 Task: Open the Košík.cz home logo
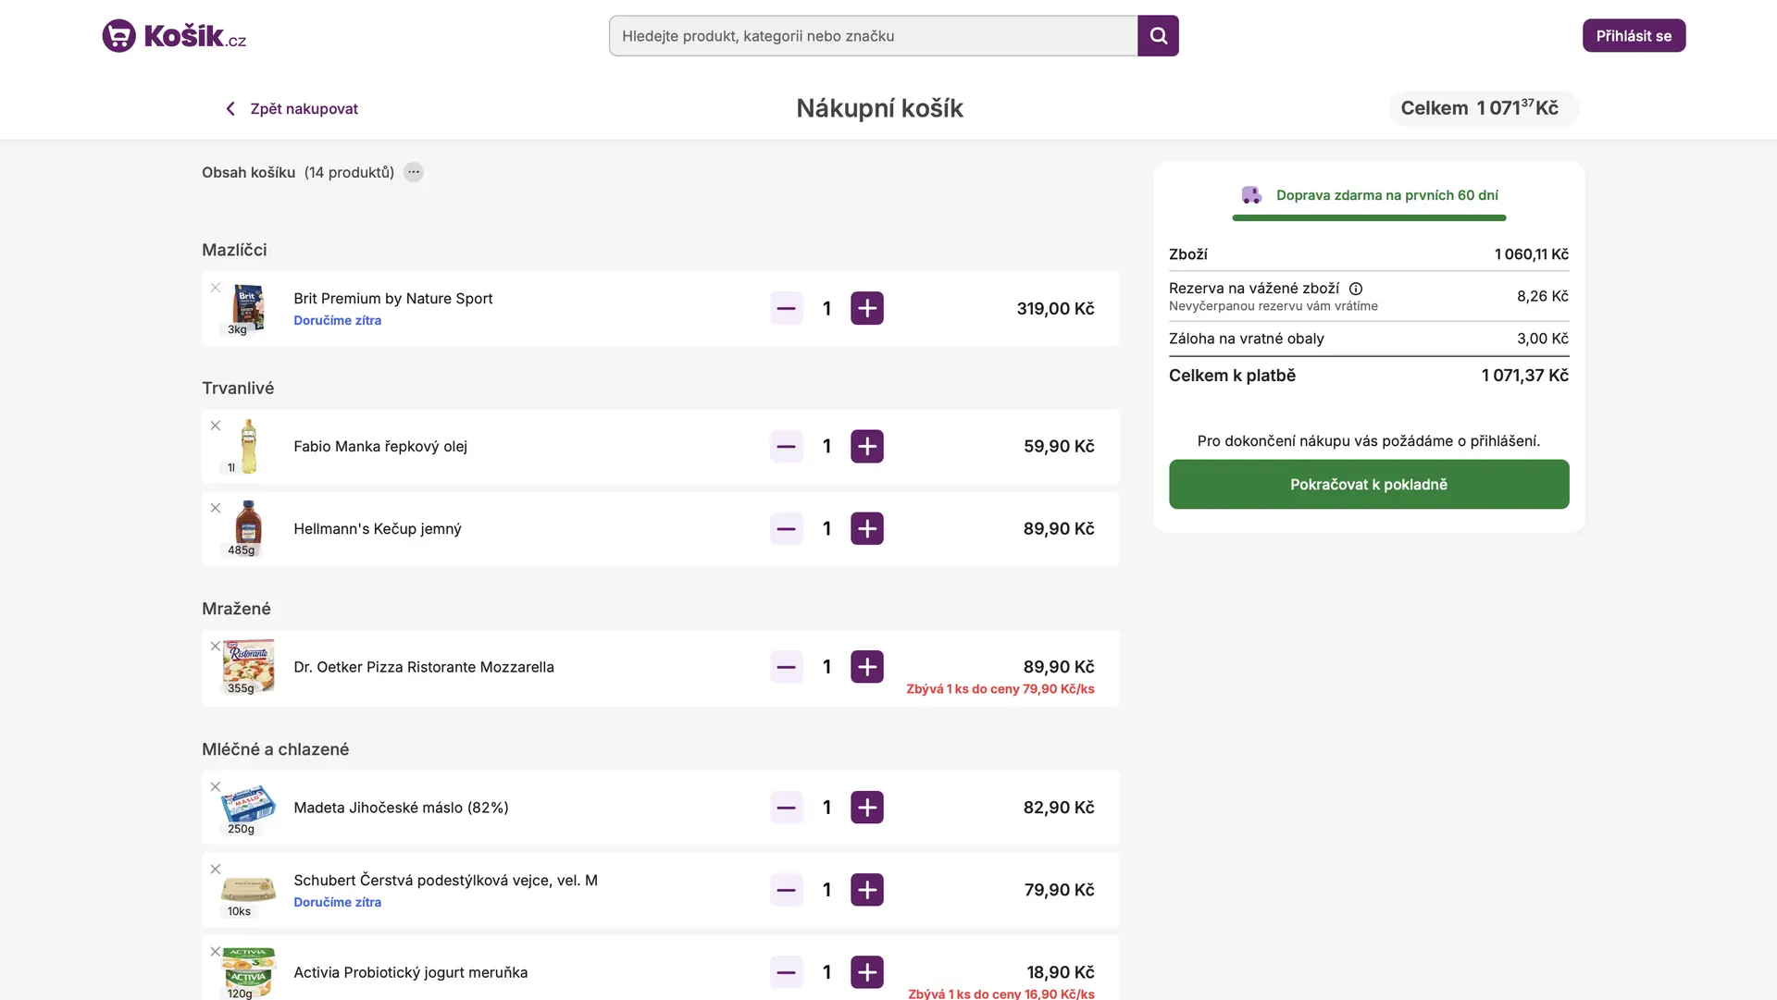[174, 35]
